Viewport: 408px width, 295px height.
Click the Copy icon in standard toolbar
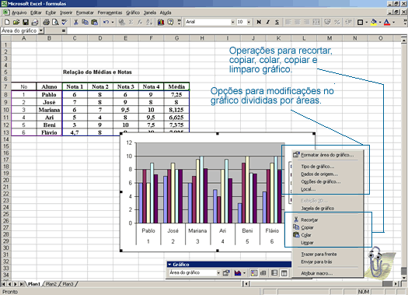click(85, 22)
